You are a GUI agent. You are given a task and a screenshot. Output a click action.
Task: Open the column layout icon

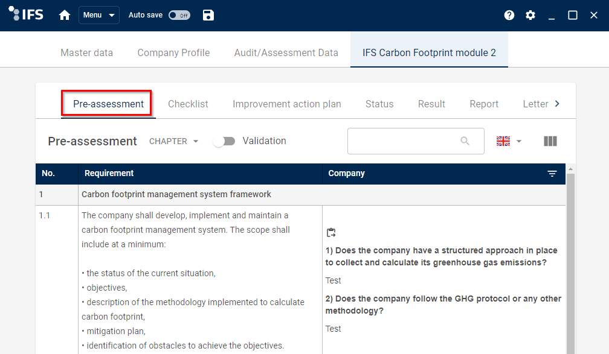(550, 141)
